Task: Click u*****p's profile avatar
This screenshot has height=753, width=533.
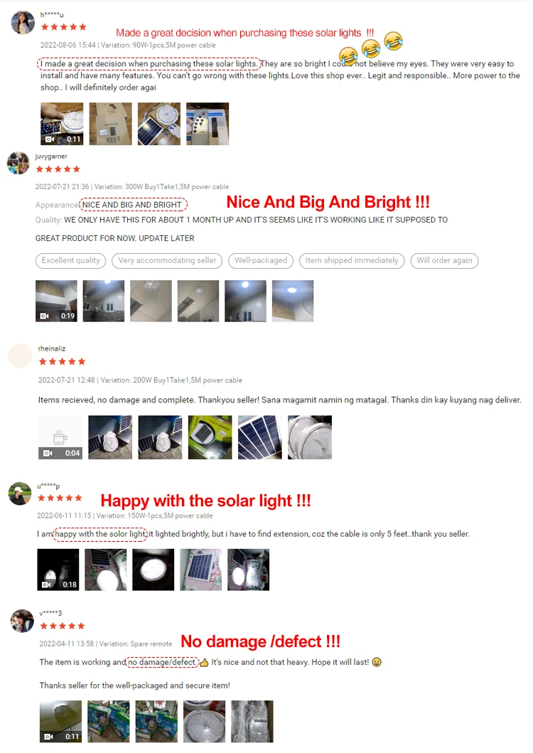Action: (20, 493)
